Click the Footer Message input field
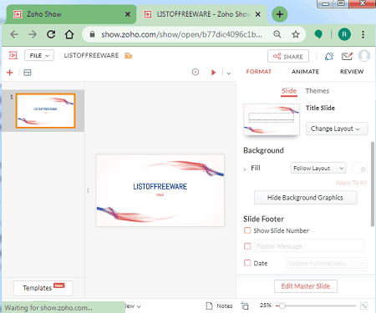This screenshot has width=376, height=313. 309,246
